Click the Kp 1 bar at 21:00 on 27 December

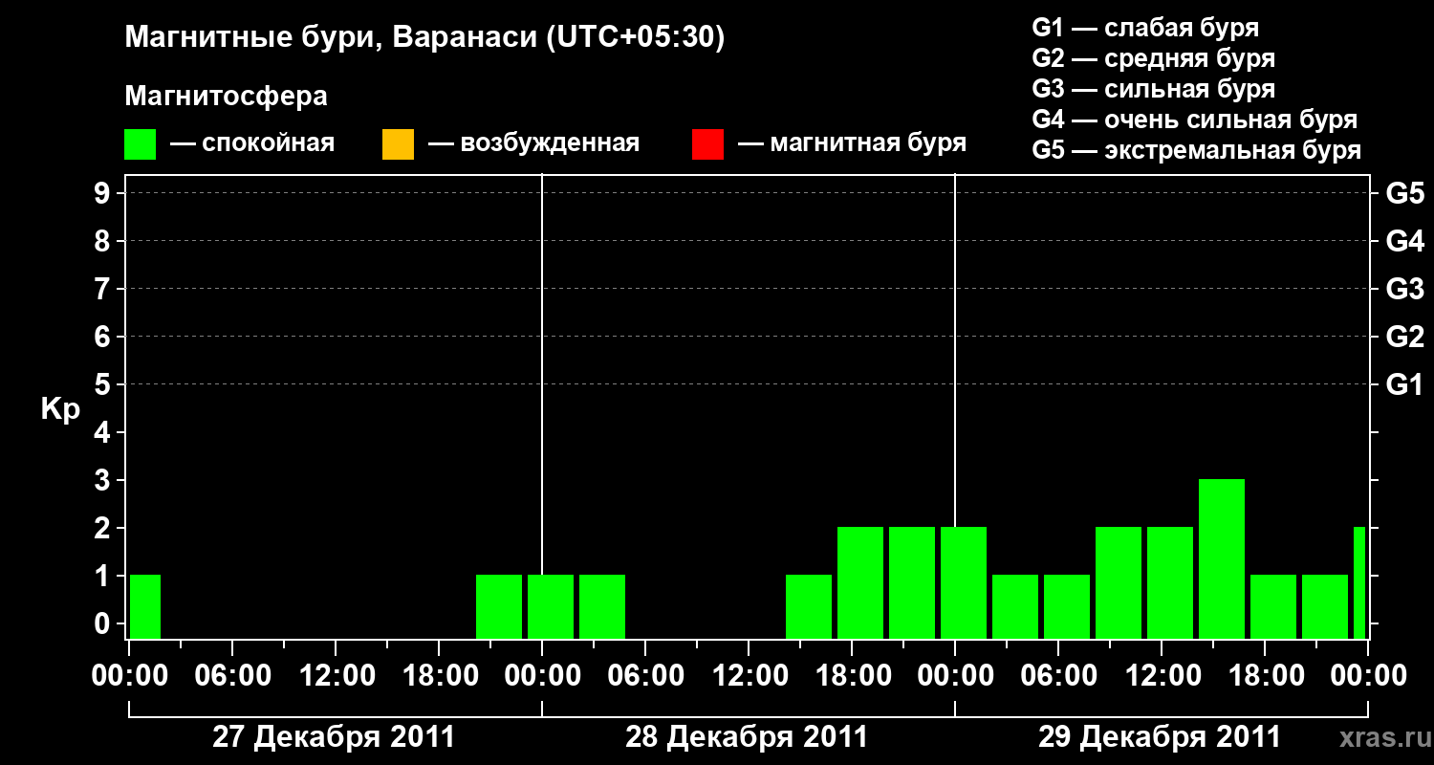click(499, 606)
